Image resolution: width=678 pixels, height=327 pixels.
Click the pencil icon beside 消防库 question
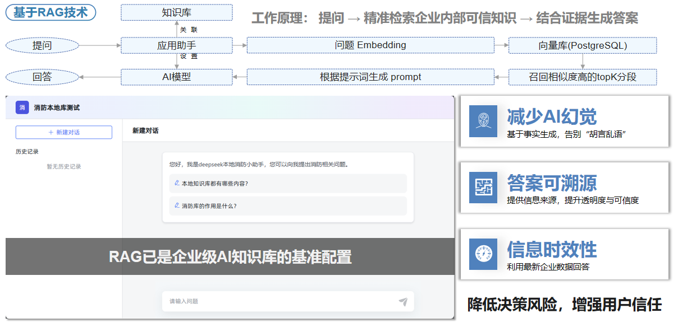point(177,205)
